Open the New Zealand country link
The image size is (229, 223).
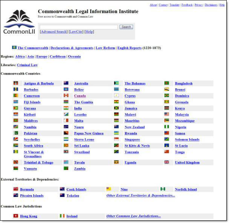pos(135,127)
